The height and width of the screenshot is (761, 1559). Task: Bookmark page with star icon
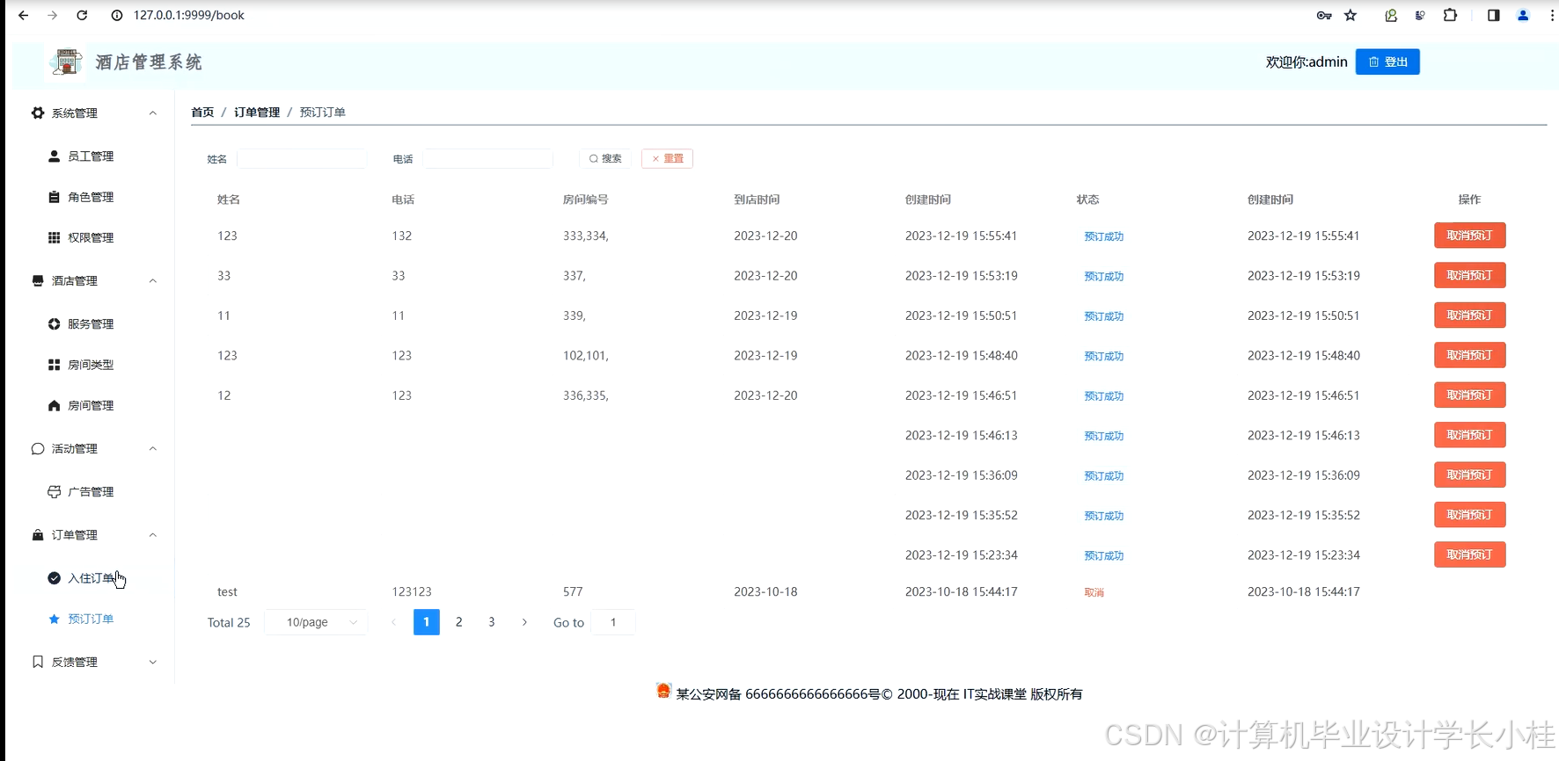[x=1350, y=15]
